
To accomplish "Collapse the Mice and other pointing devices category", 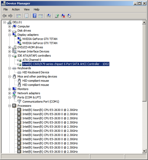I will [x=9, y=76].
